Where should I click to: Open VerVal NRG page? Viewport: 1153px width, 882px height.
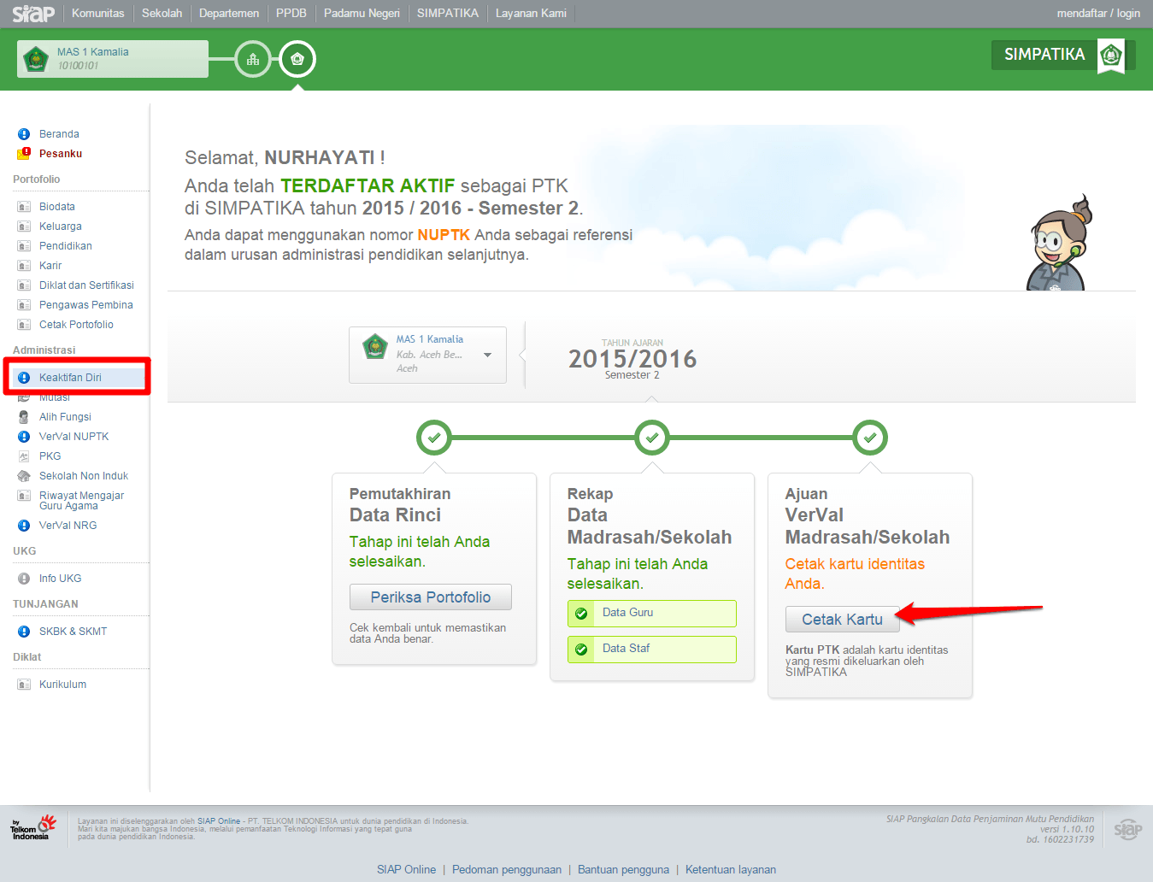[68, 526]
